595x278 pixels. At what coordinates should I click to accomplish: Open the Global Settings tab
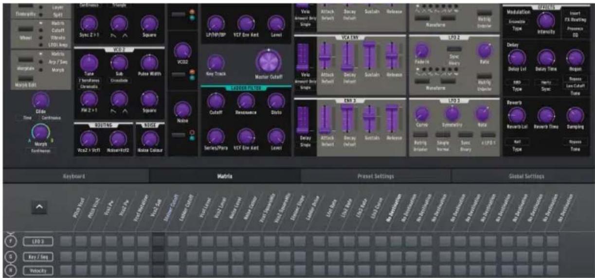pos(523,176)
